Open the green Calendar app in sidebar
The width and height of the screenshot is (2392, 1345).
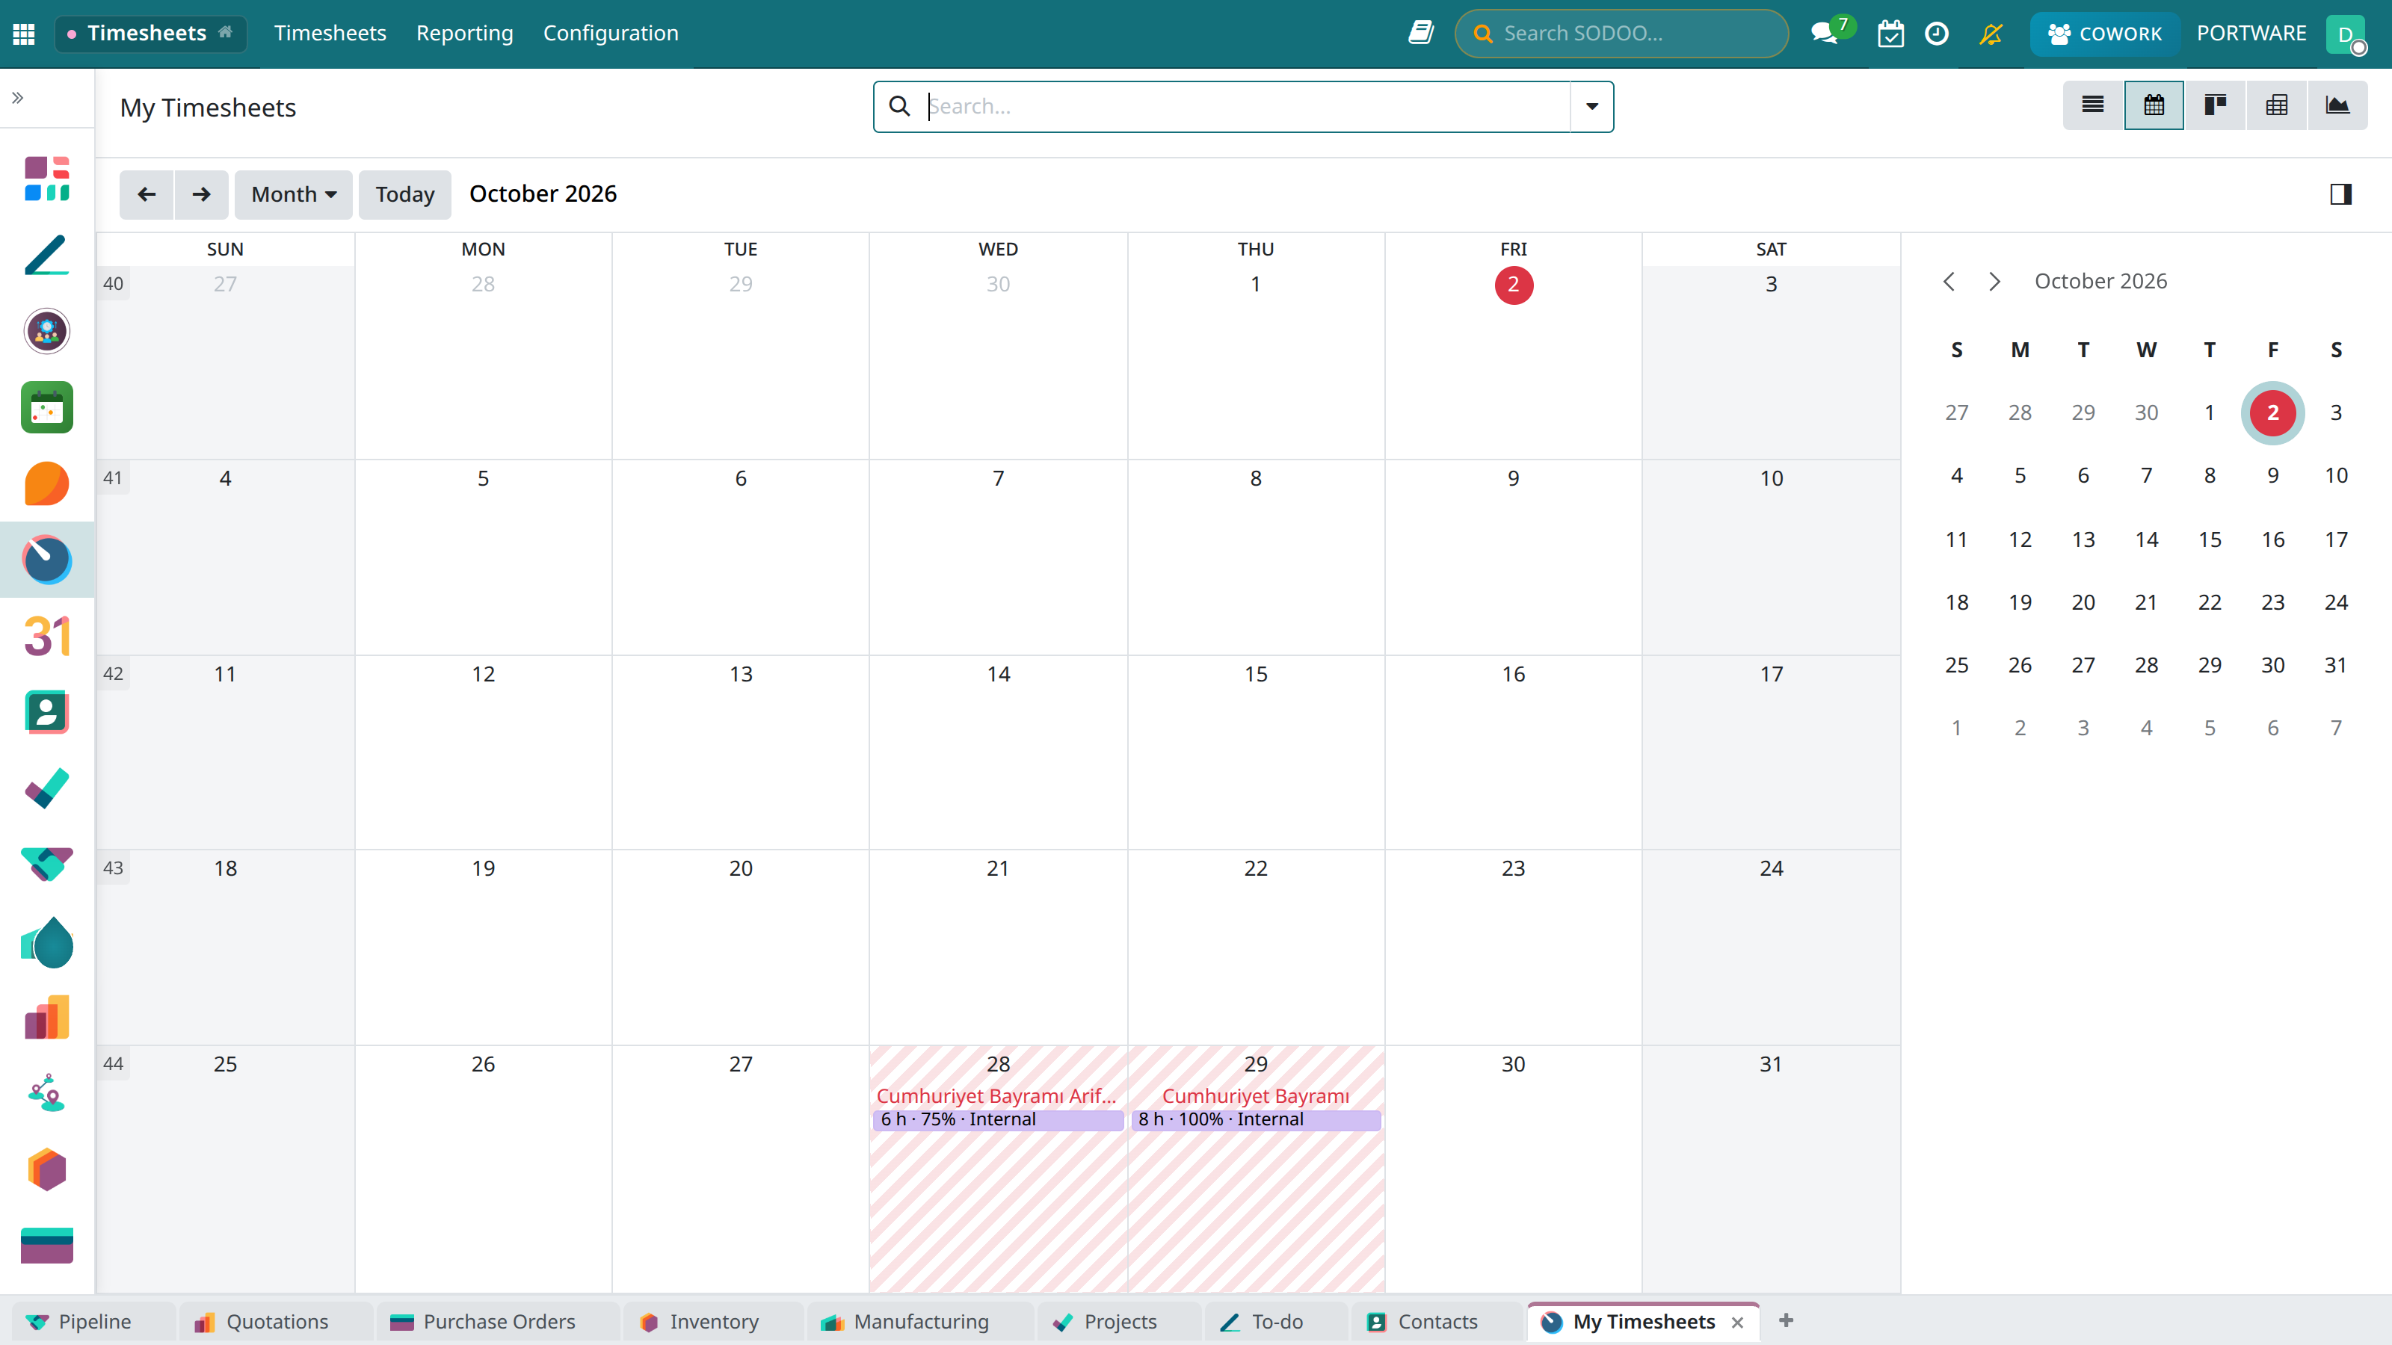coord(47,407)
